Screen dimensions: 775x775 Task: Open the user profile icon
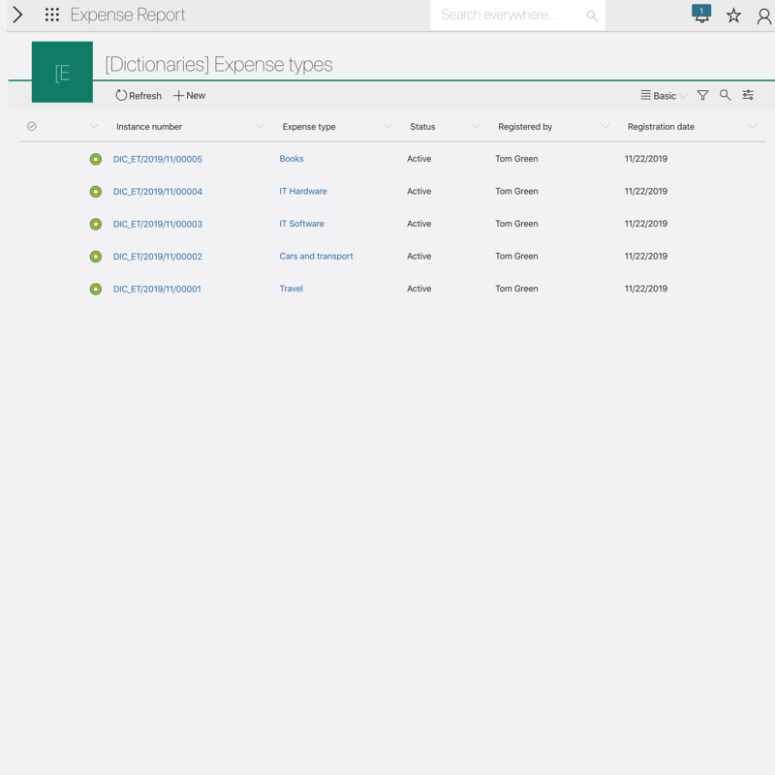[x=763, y=15]
